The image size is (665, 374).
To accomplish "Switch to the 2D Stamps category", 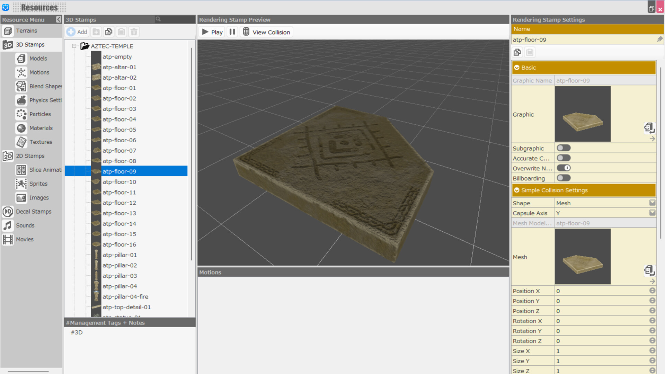I will point(30,156).
